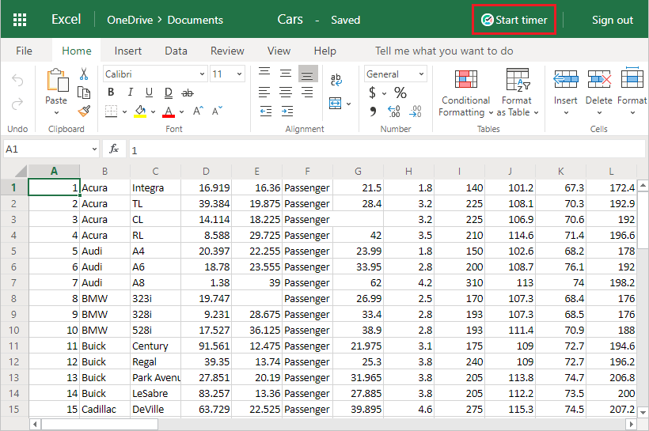Click the Paste clipboard icon
The height and width of the screenshot is (431, 649).
[57, 80]
